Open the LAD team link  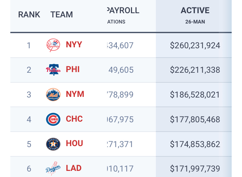point(74,168)
